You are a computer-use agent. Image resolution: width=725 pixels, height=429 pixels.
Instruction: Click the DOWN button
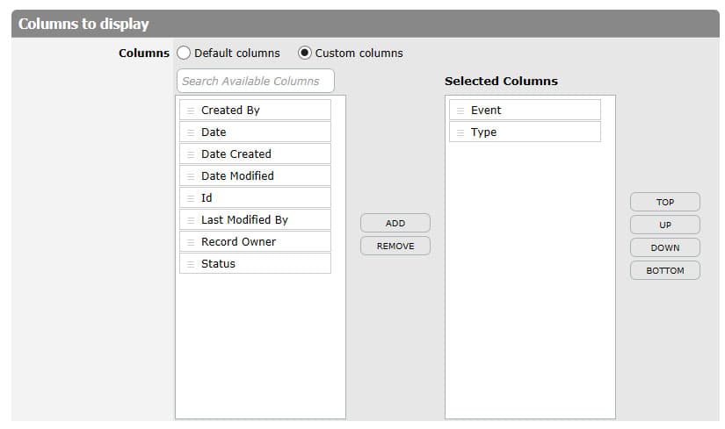pos(665,247)
